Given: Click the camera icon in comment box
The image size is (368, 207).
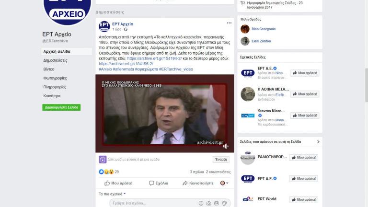Looking at the screenshot, I should (x=208, y=203).
